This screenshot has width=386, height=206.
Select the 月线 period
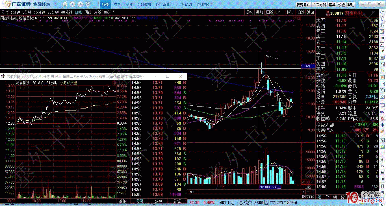pos(97,12)
